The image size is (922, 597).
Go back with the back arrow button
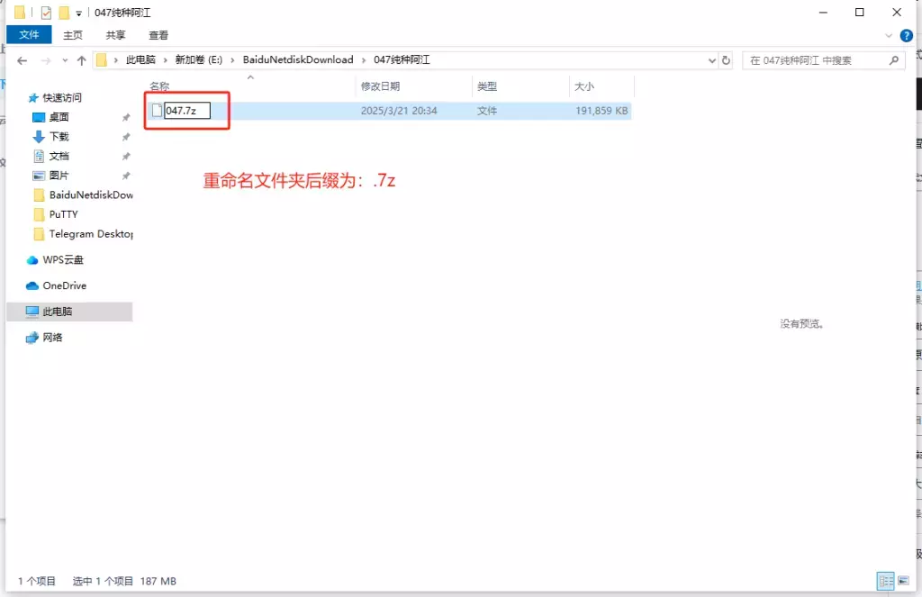pos(22,60)
